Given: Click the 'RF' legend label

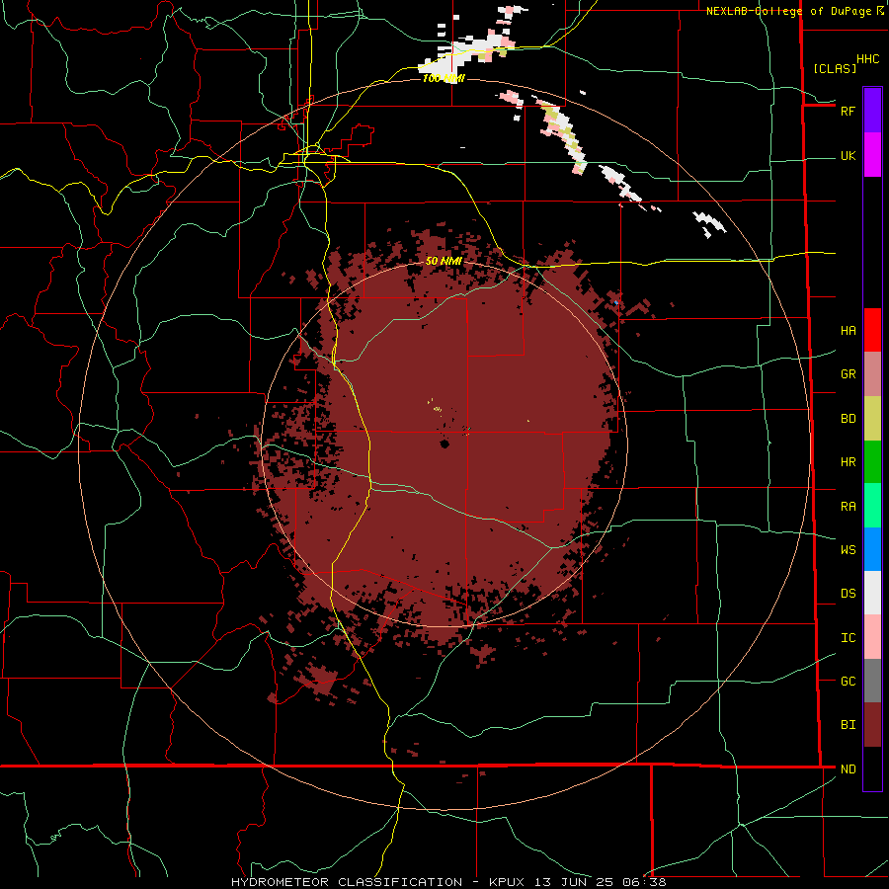Looking at the screenshot, I should tap(848, 111).
